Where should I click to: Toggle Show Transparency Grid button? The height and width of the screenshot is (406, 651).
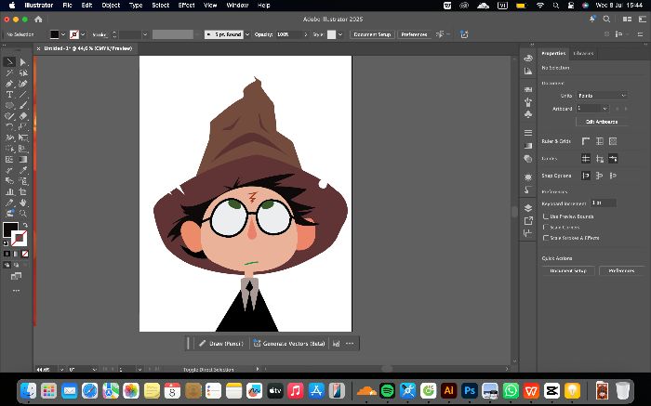613,141
